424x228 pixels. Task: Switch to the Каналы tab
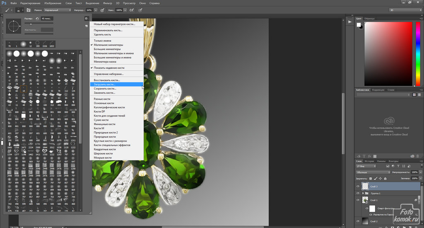click(381, 161)
